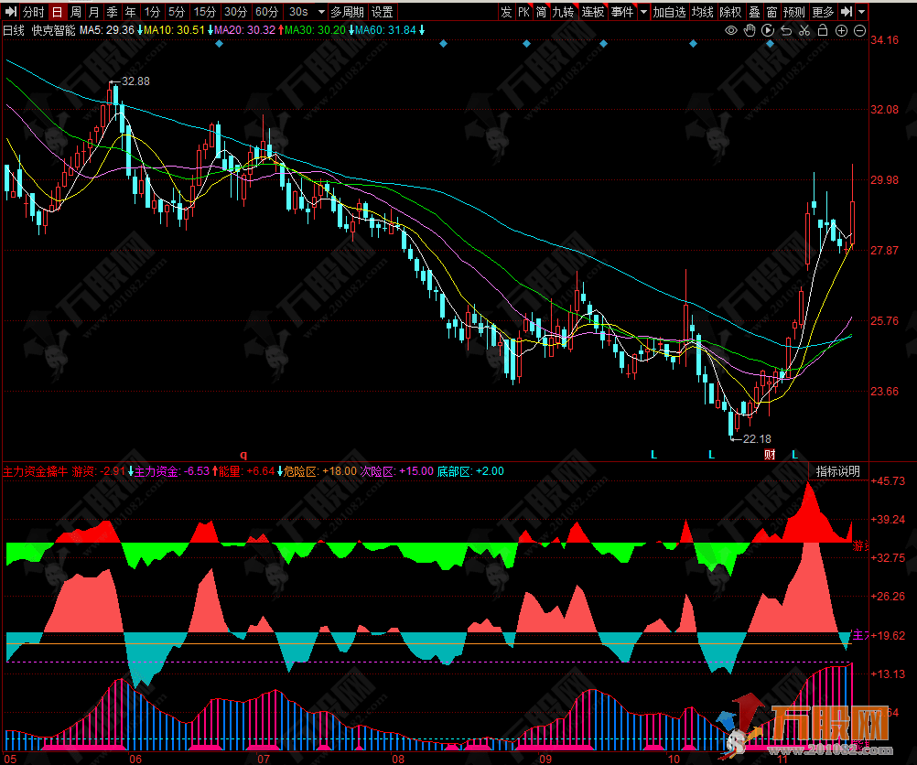917x765 pixels.
Task: Open 指标说明 indicator description
Action: (837, 471)
